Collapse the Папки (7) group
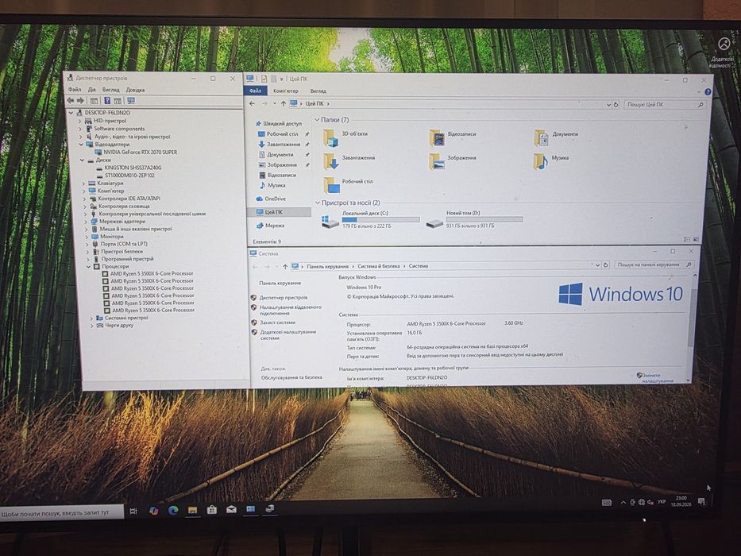The width and height of the screenshot is (741, 556). click(317, 120)
